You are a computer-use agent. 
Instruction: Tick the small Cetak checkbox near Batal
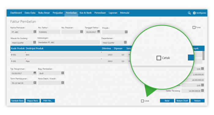[x=142, y=101]
